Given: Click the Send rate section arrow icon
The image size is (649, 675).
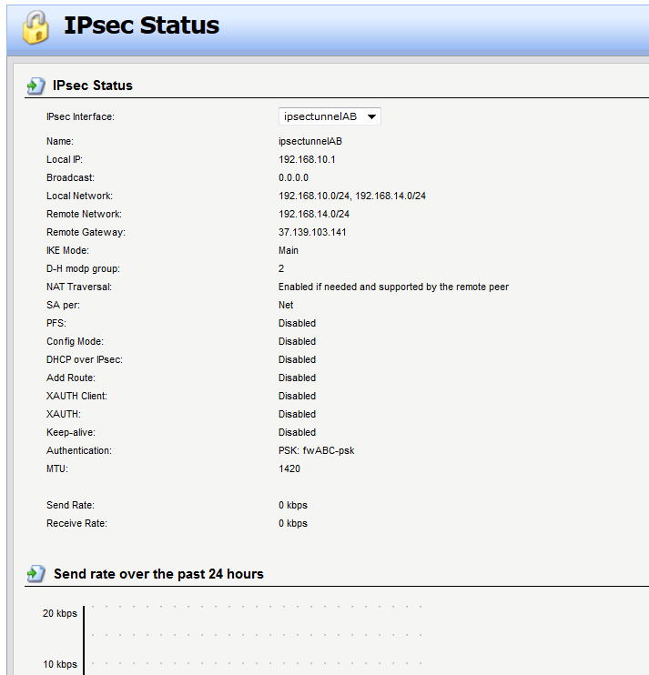Looking at the screenshot, I should click(35, 574).
